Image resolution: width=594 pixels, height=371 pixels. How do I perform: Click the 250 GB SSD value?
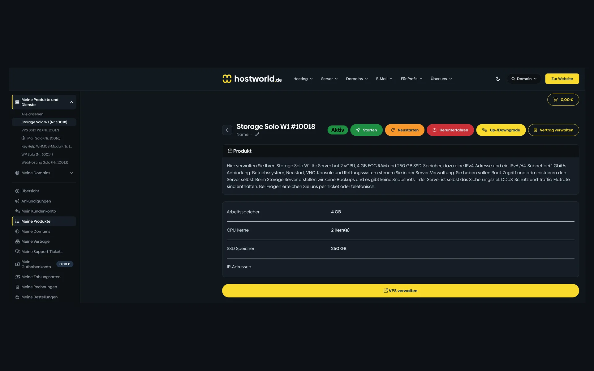tap(339, 249)
